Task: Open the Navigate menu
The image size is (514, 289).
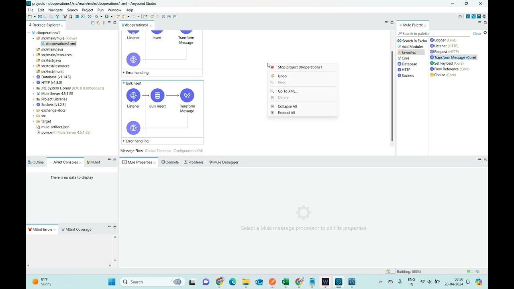Action: [55, 10]
